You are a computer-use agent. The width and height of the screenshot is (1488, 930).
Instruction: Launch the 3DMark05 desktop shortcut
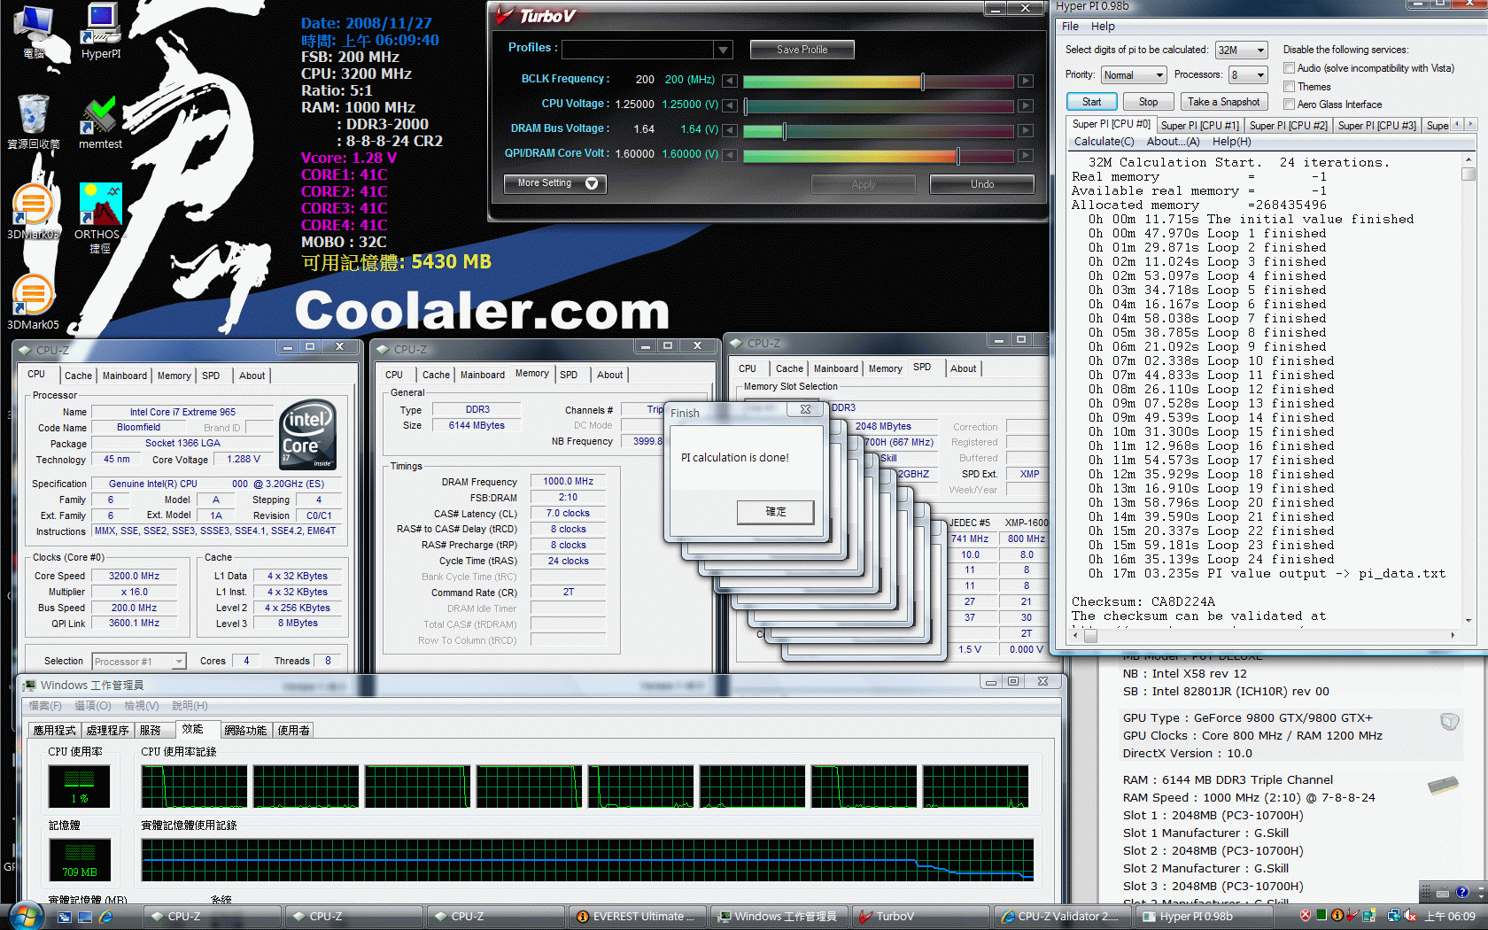point(33,303)
